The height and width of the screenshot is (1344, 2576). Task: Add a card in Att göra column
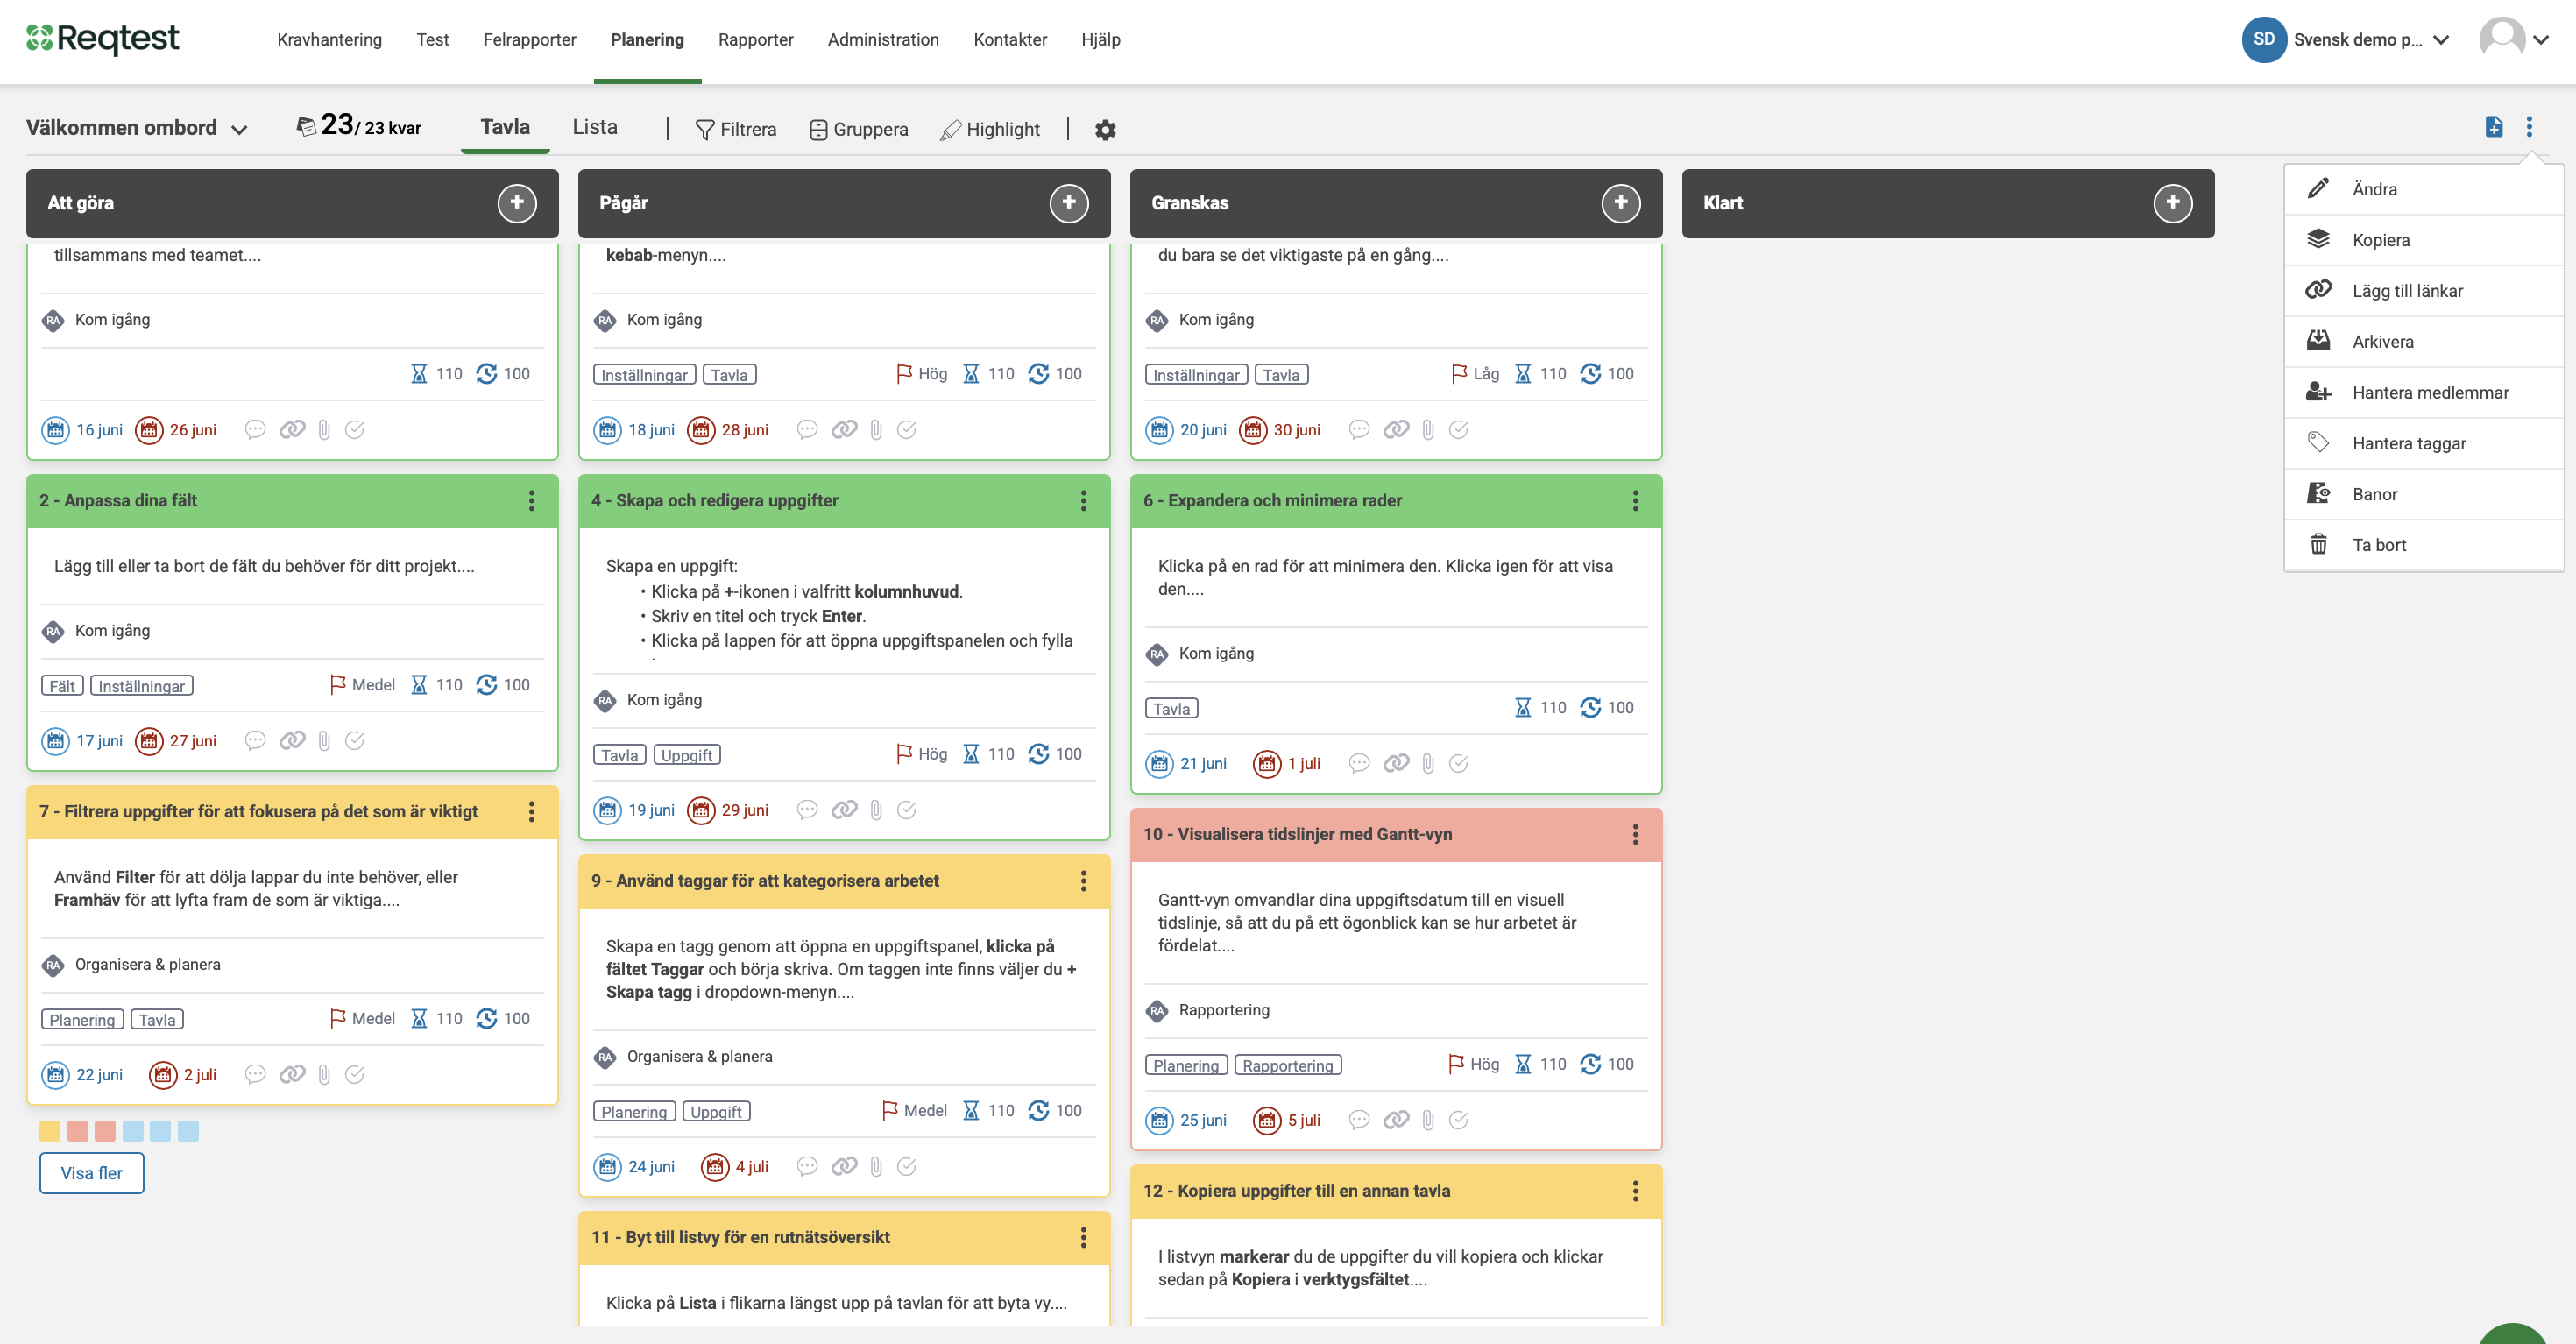click(517, 203)
